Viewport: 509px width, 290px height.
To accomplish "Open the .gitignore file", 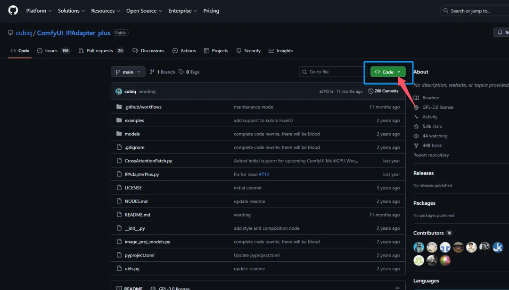I will 134,147.
